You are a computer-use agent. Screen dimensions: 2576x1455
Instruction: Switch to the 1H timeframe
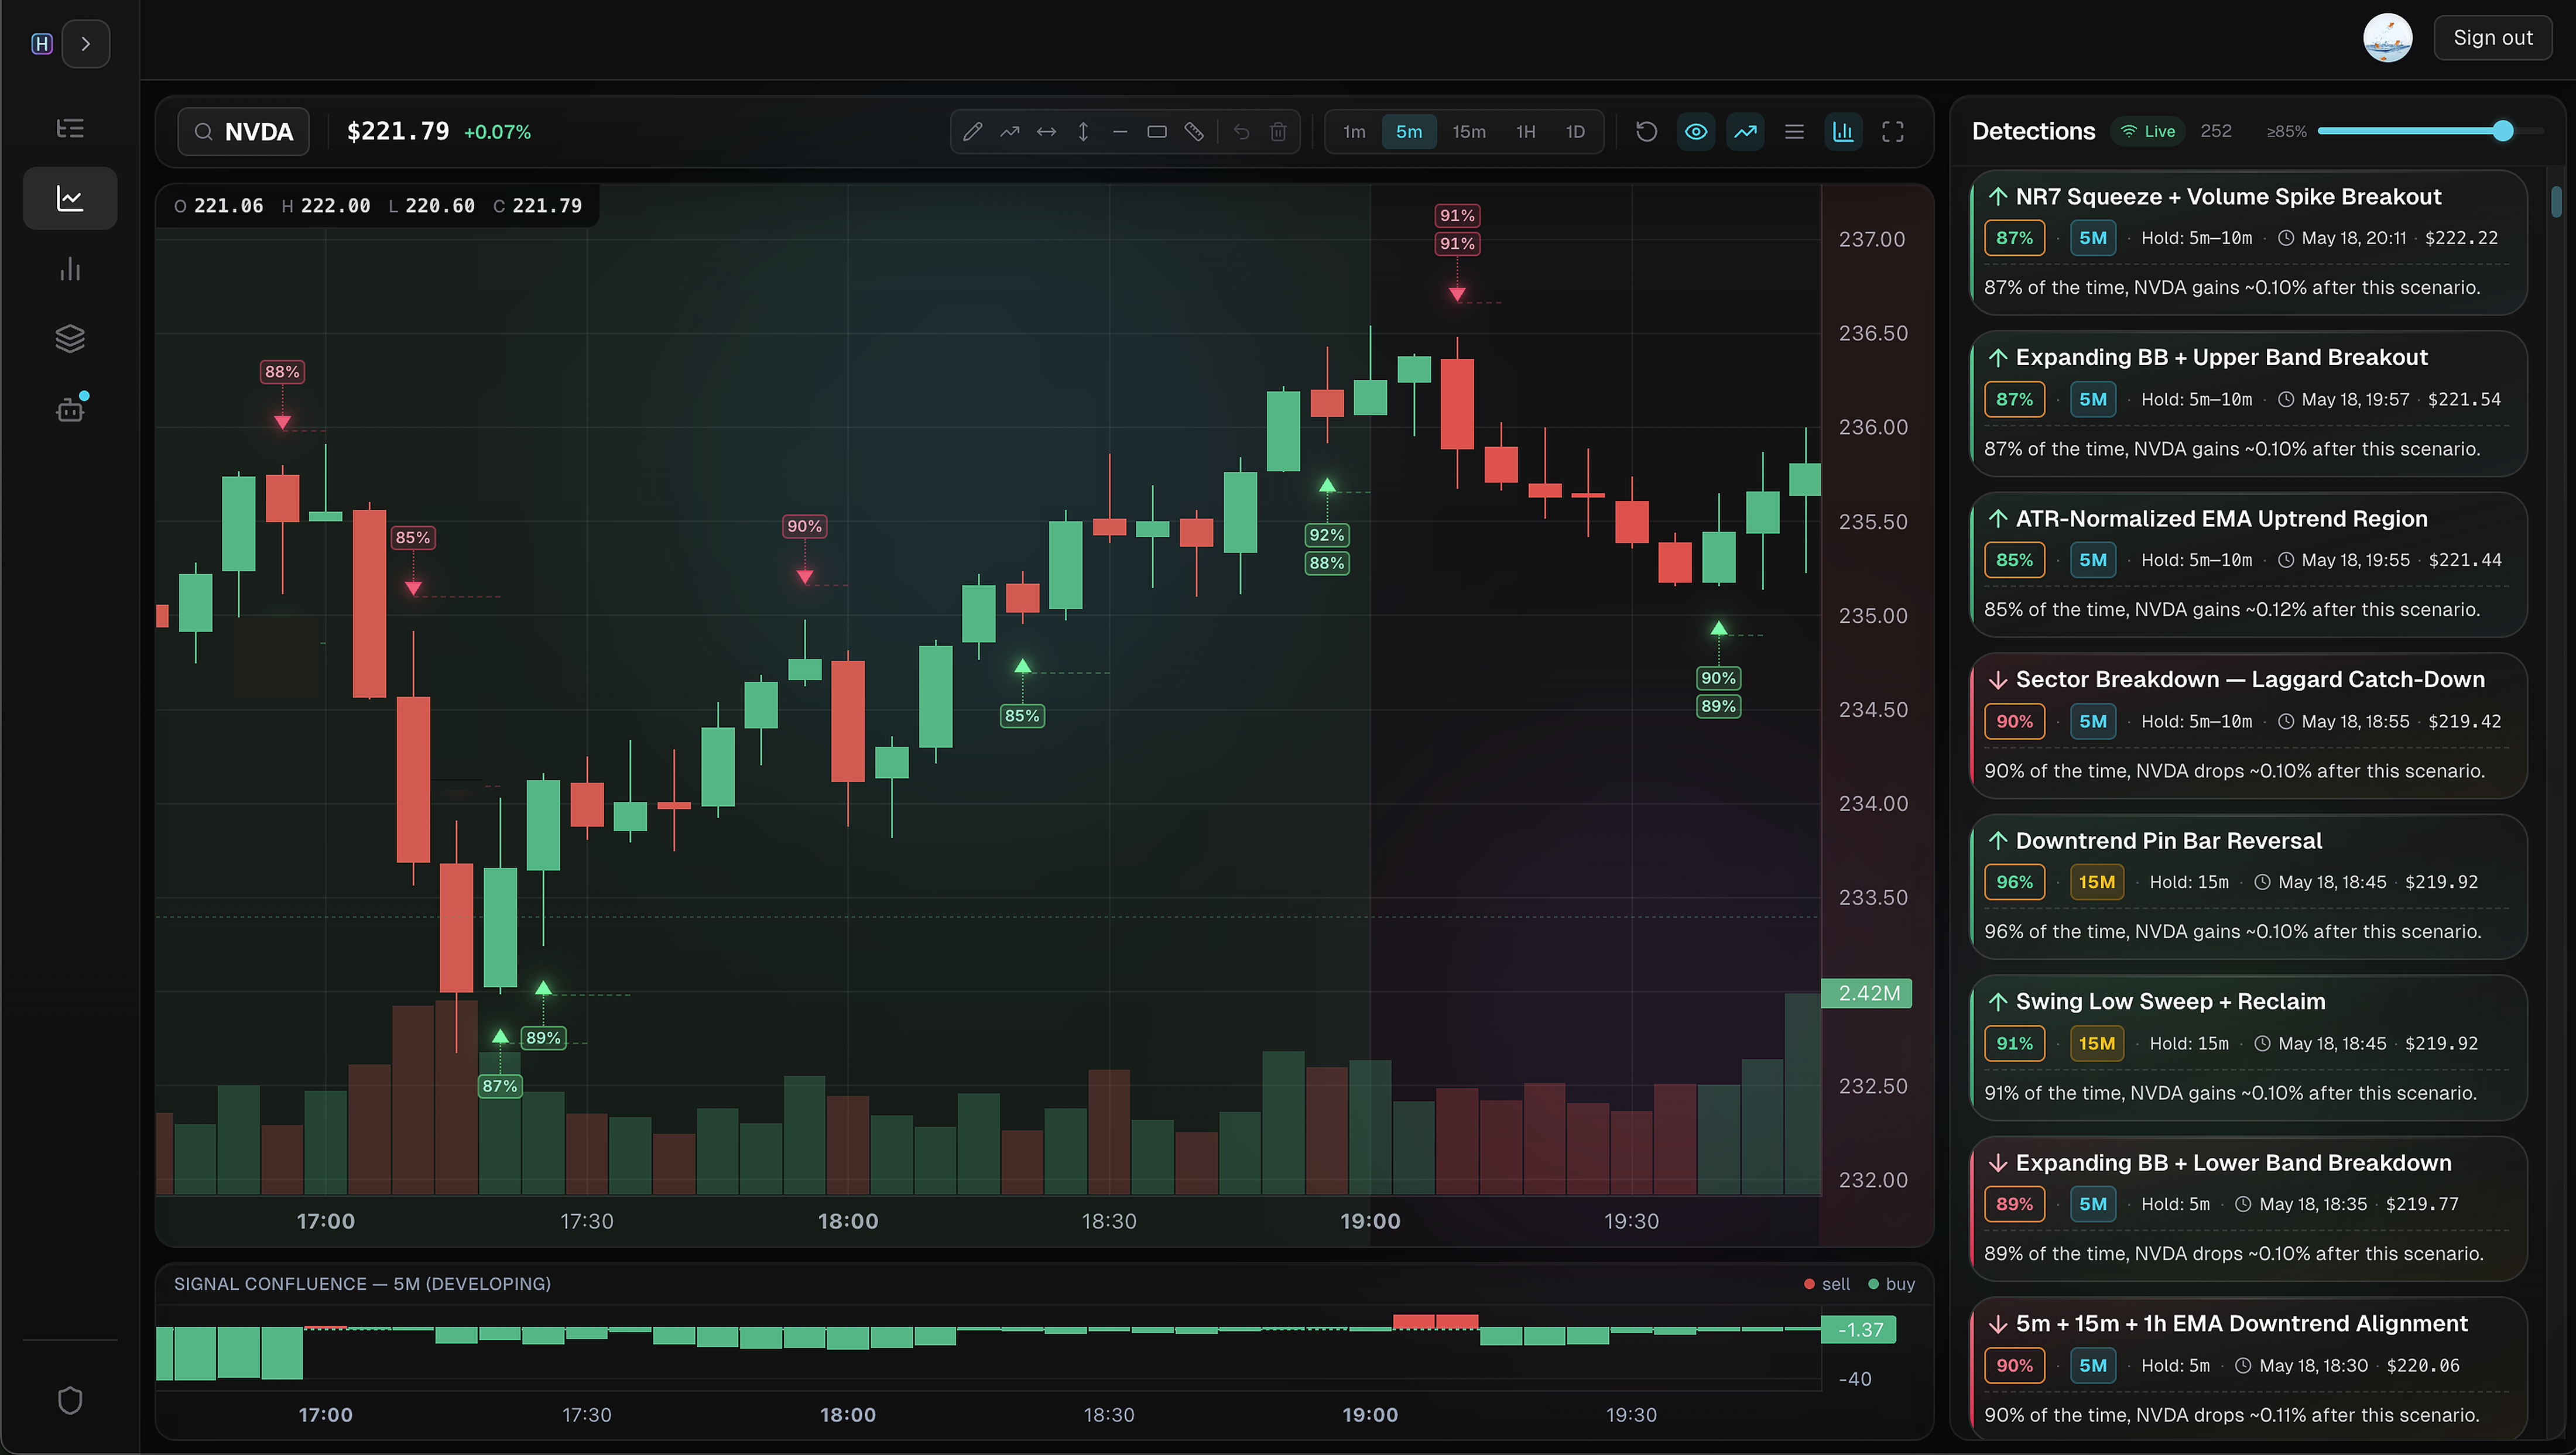tap(1526, 132)
